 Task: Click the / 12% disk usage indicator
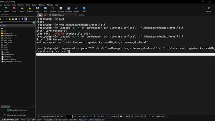point(149,117)
